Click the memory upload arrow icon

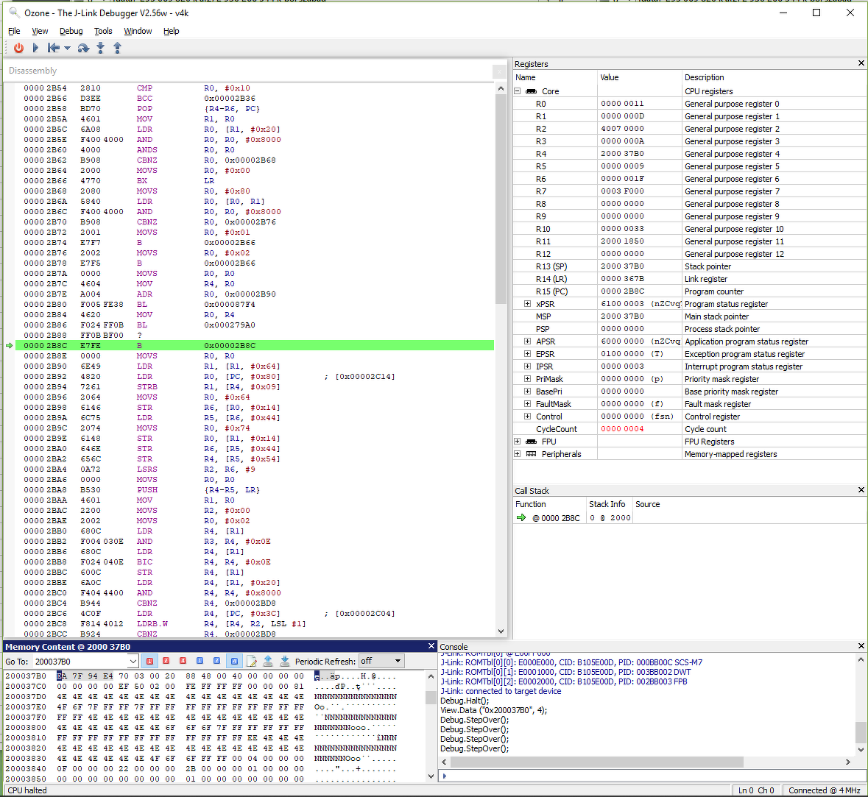tap(268, 661)
